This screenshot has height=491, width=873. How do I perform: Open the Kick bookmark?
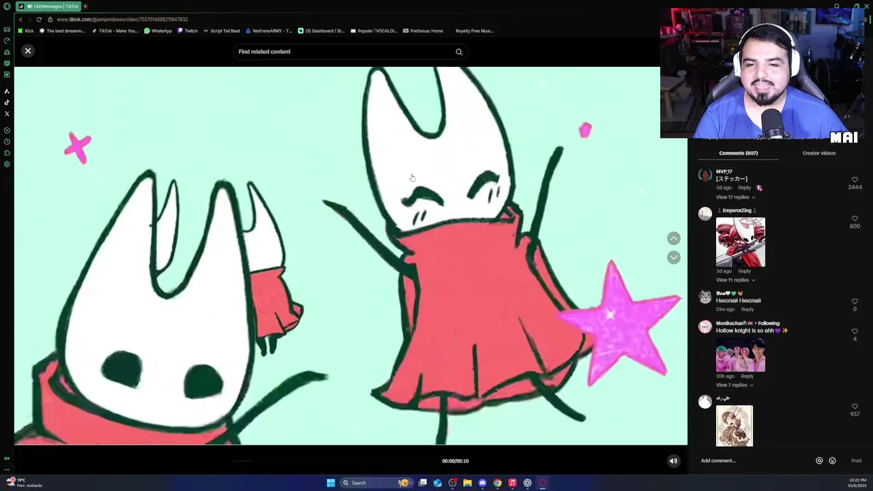[26, 31]
